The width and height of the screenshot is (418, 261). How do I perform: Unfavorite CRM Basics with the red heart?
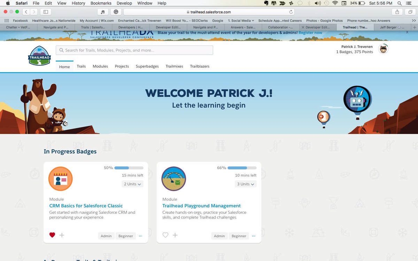tap(52, 235)
